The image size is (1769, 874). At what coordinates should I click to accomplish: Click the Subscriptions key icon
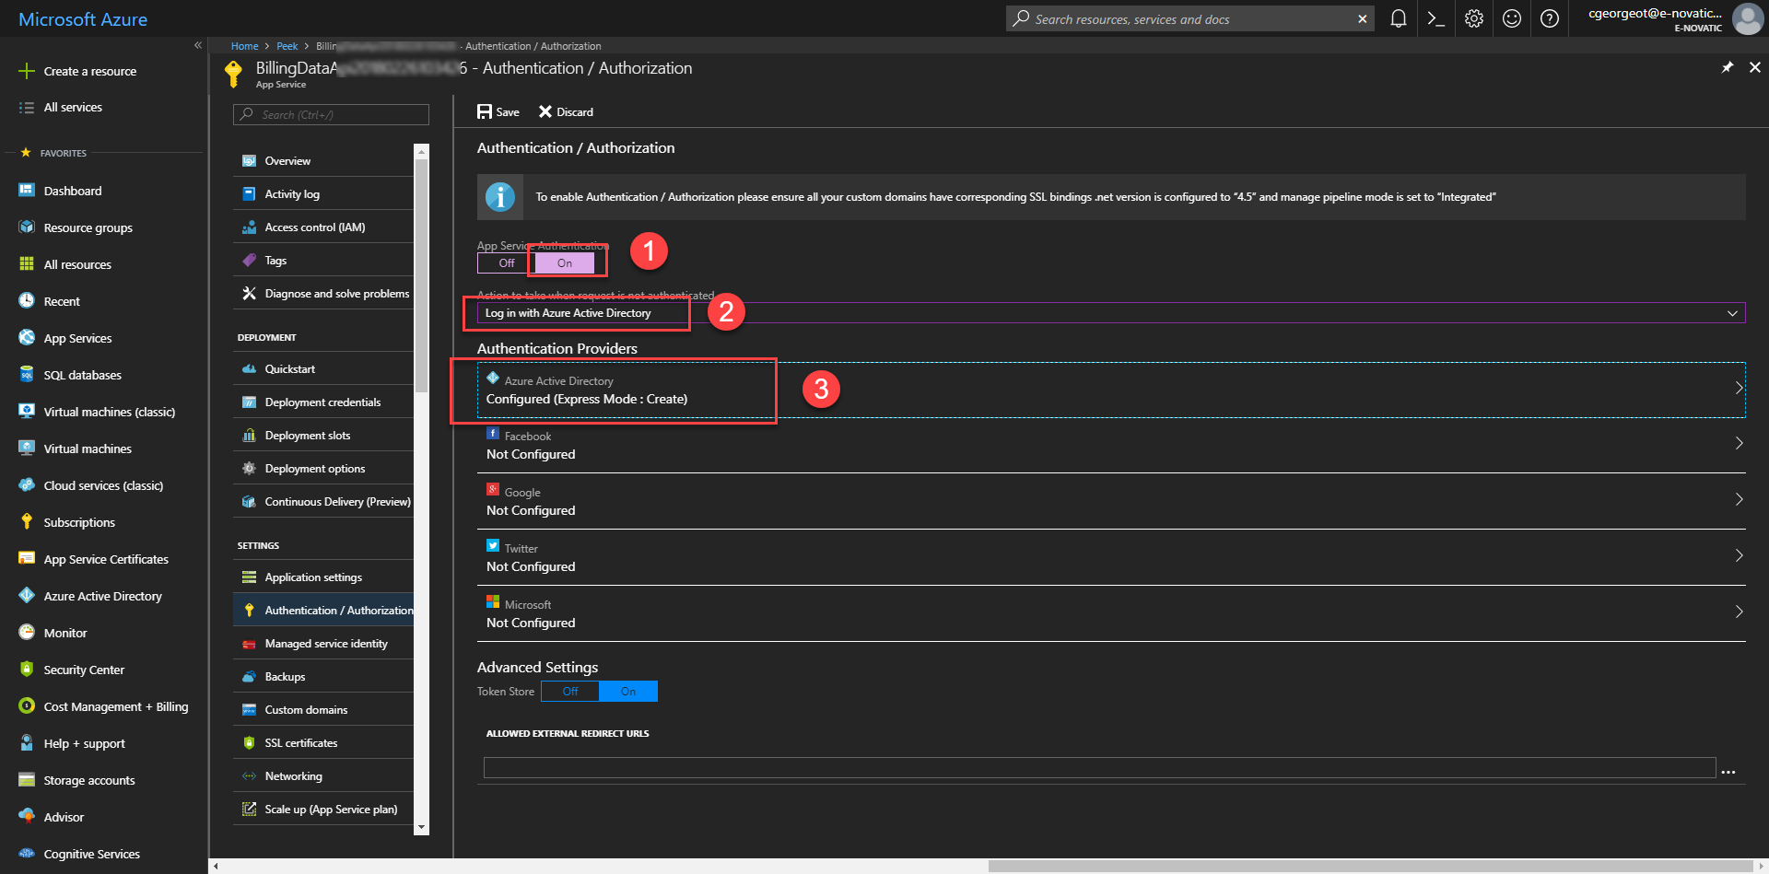[x=27, y=521]
